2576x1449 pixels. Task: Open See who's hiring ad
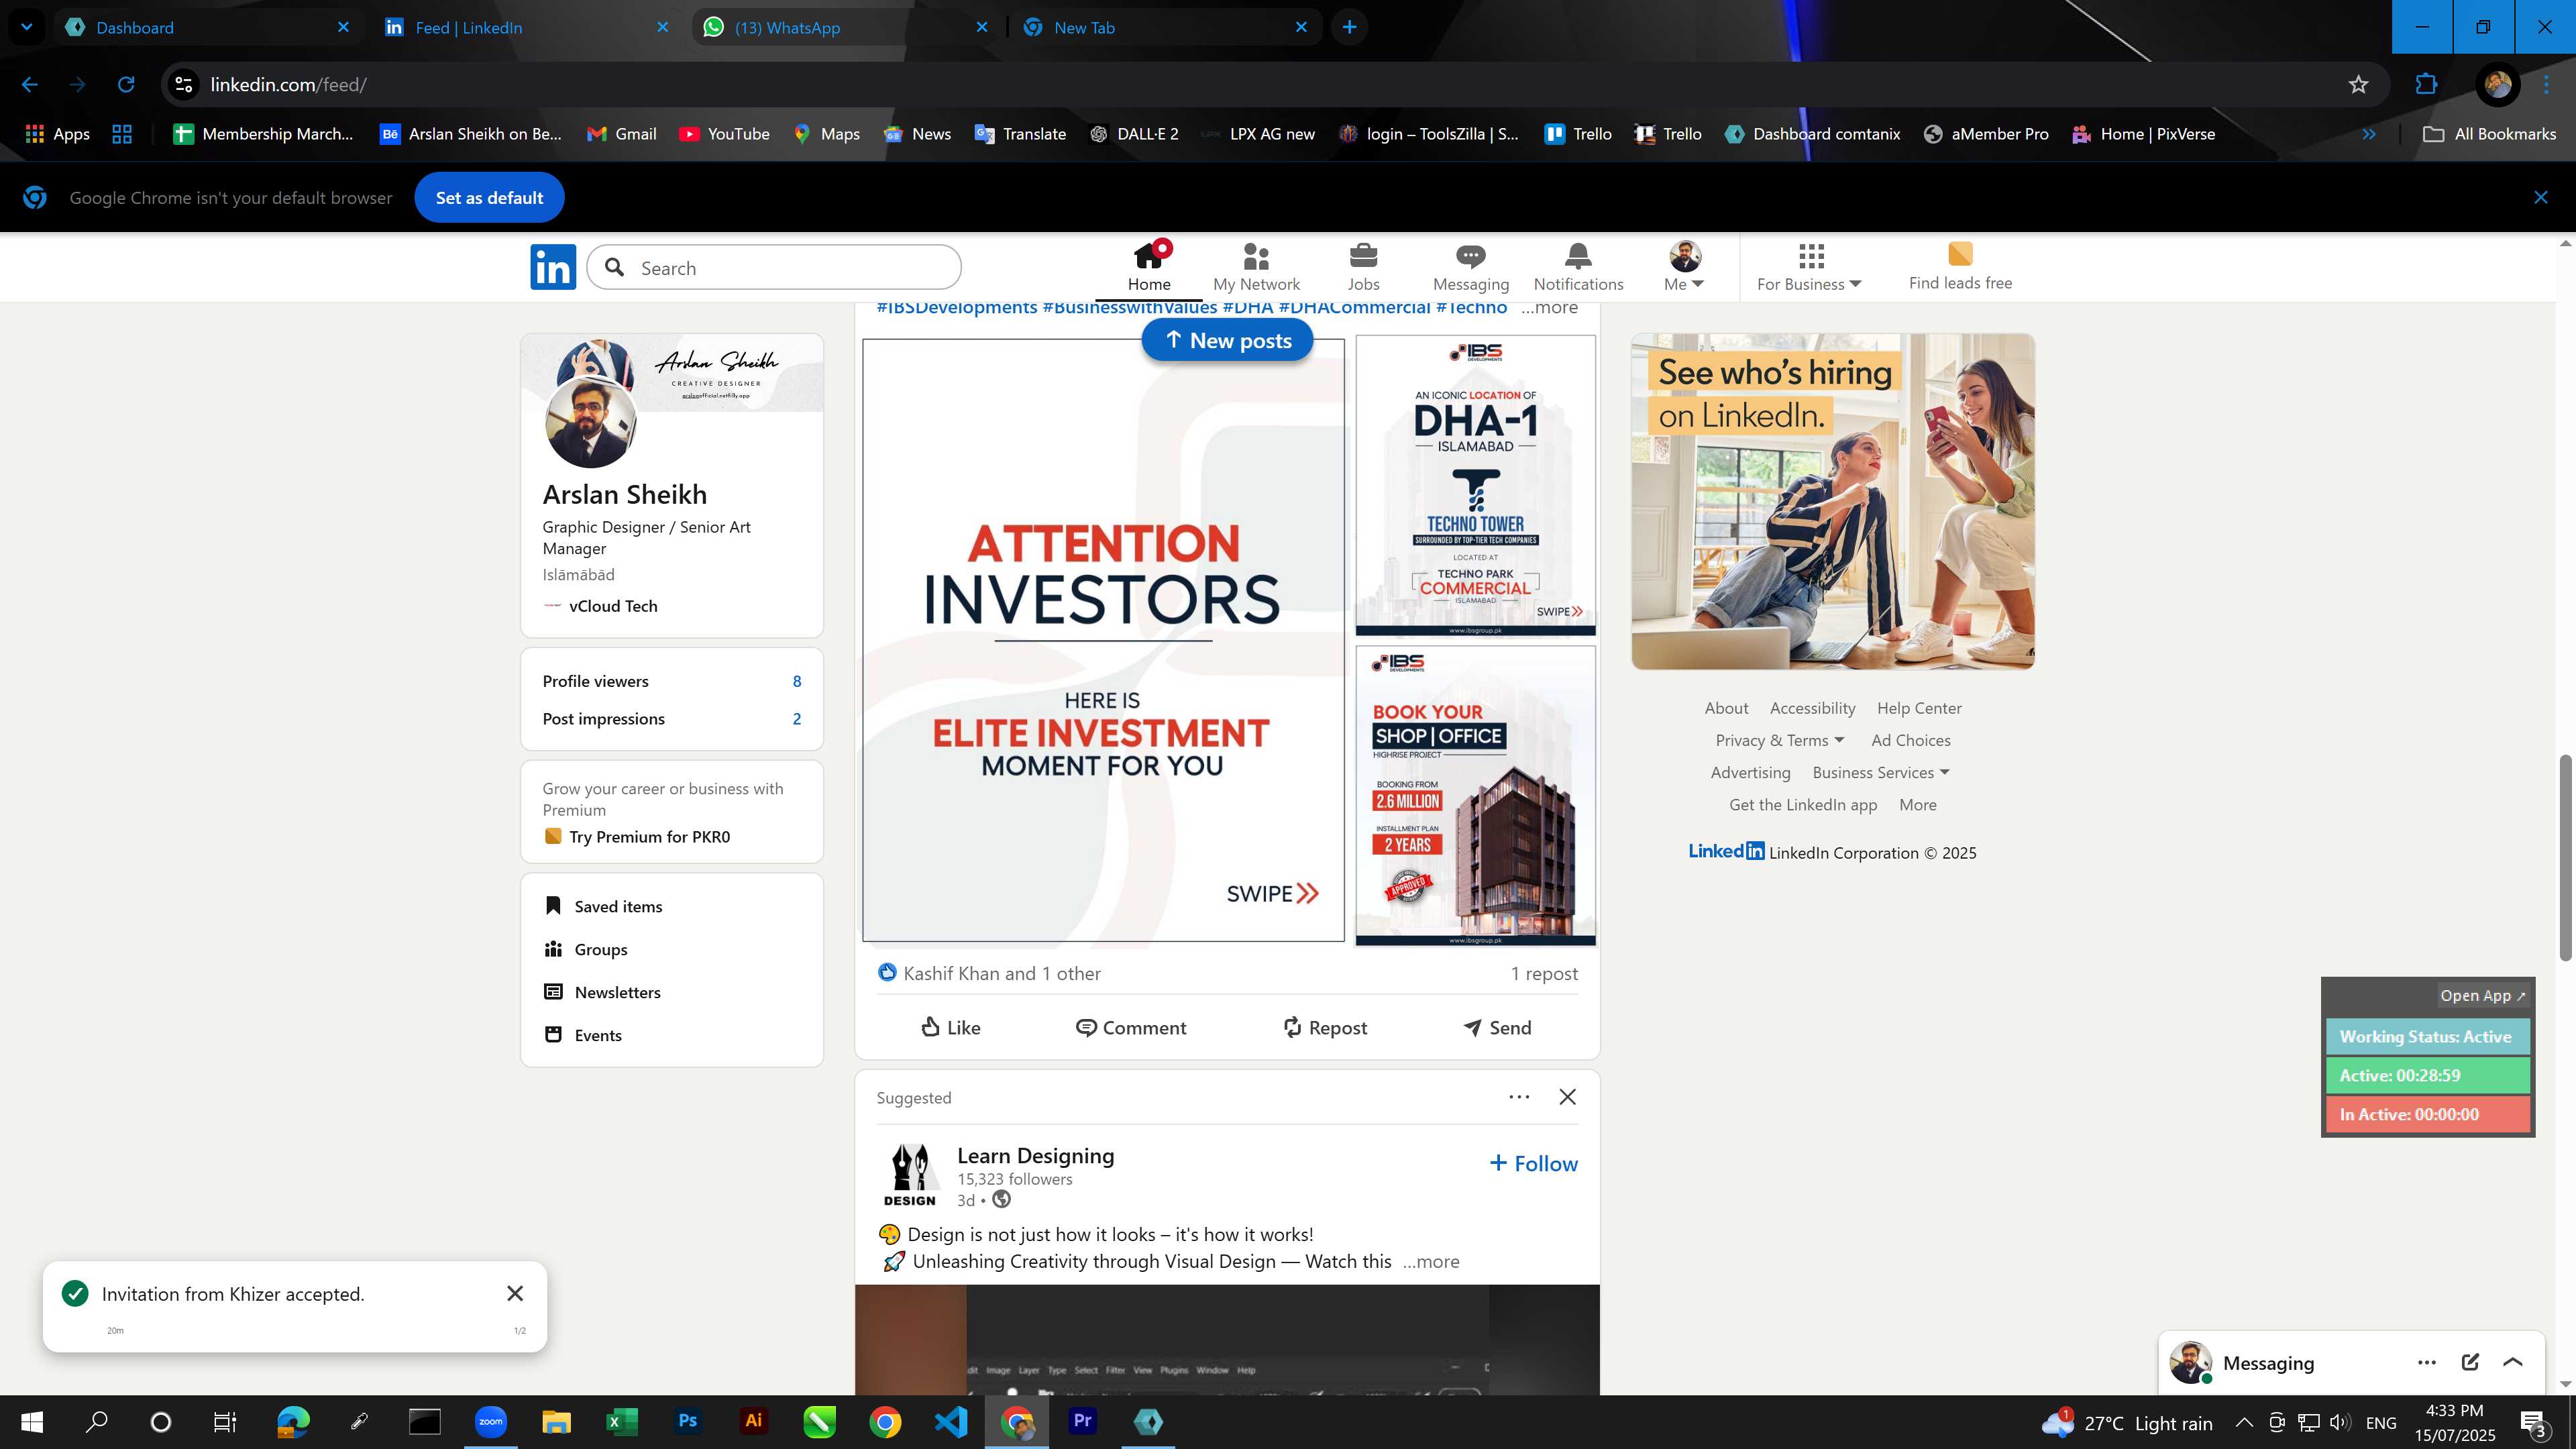[1832, 501]
